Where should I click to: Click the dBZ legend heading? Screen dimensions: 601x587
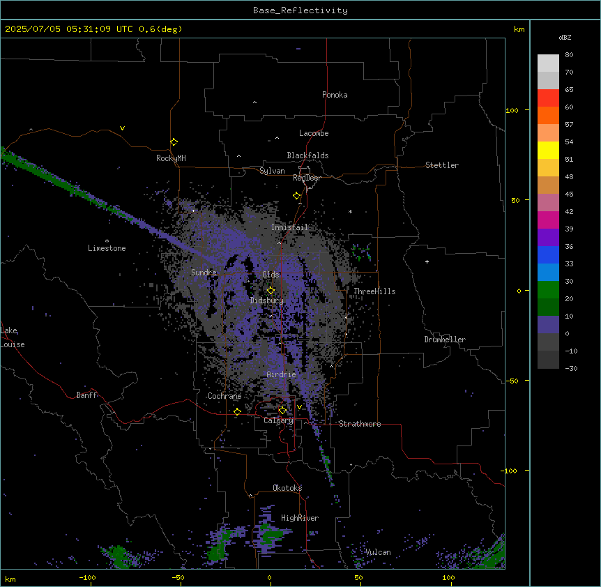[x=565, y=38]
